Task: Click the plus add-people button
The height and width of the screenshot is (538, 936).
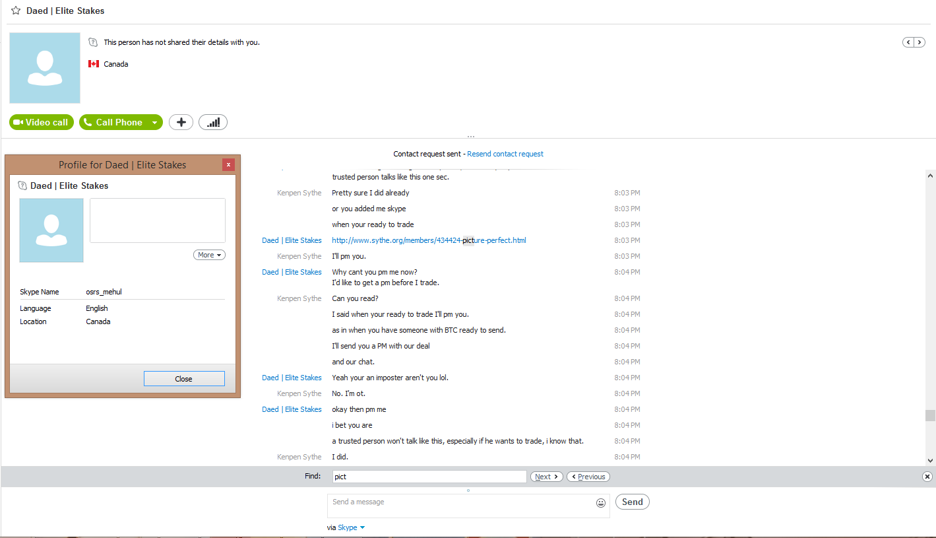Action: (181, 122)
